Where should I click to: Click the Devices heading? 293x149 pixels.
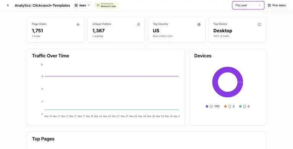tap(203, 56)
